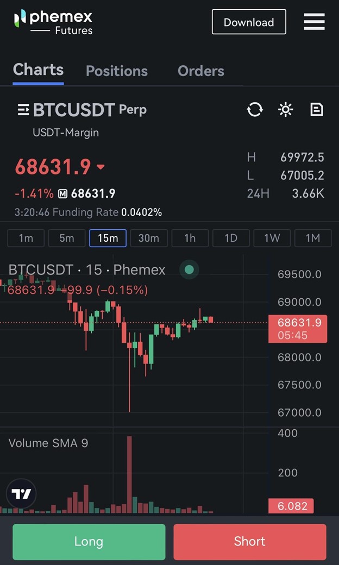The height and width of the screenshot is (565, 339).
Task: Click the Volume SMA 9 indicator label
Action: [x=48, y=443]
